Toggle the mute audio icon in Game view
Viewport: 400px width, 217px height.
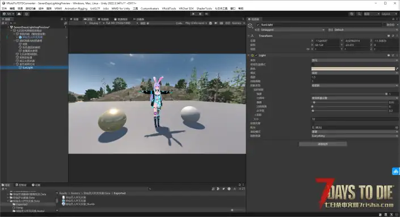[216, 23]
